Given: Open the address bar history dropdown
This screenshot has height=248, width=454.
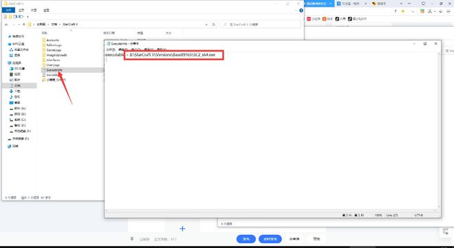Looking at the screenshot, I should pos(206,25).
